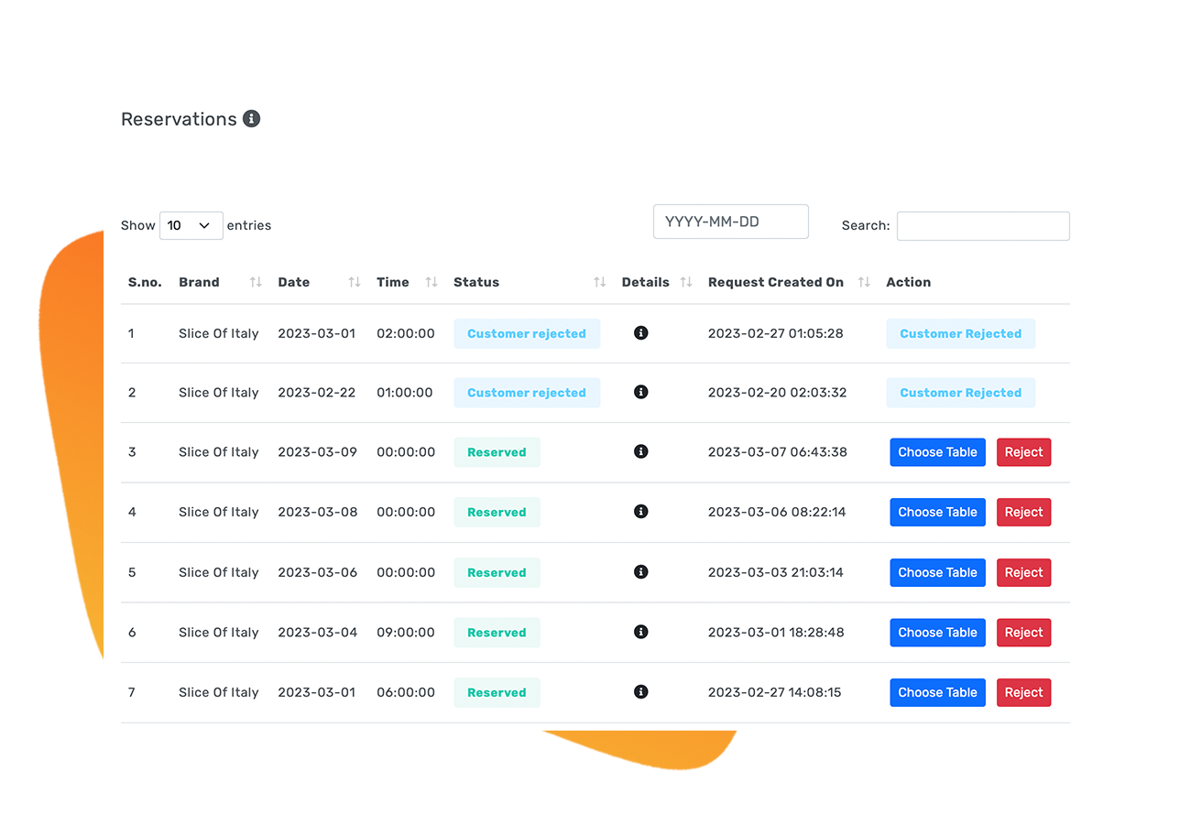The height and width of the screenshot is (824, 1191).
Task: Select created timestamp 2023-03-01 18:28:48
Action: pos(776,633)
